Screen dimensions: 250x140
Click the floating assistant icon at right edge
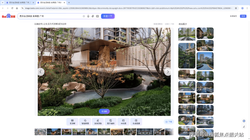pos(244,121)
